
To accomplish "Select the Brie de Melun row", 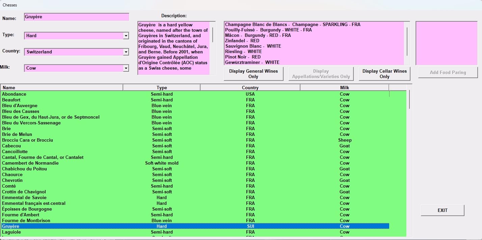I will 195,134.
